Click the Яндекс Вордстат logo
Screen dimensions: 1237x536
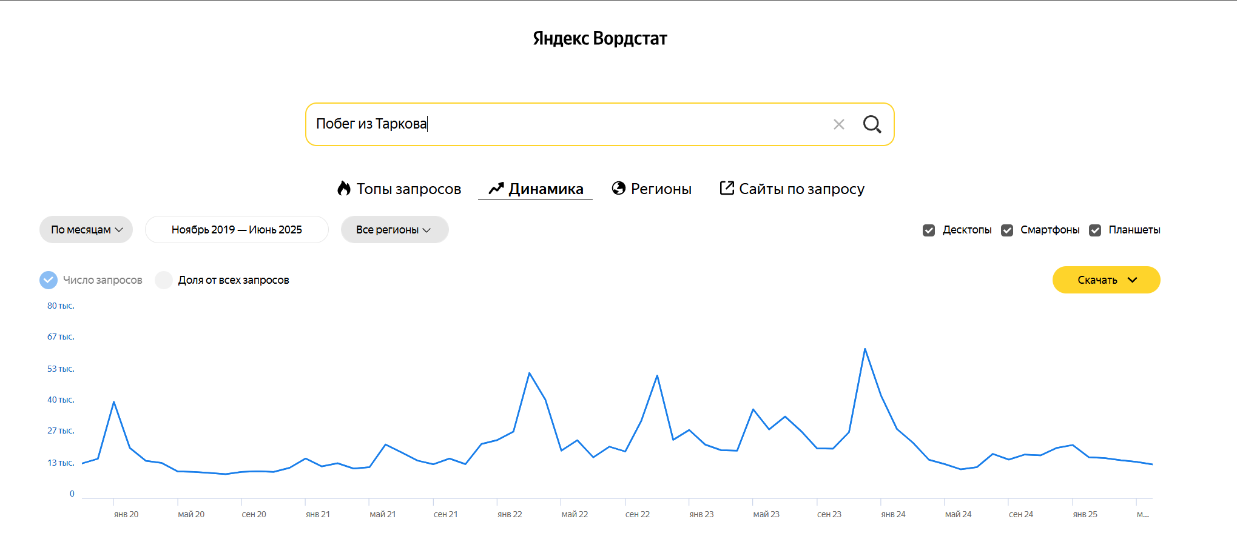pyautogui.click(x=600, y=38)
